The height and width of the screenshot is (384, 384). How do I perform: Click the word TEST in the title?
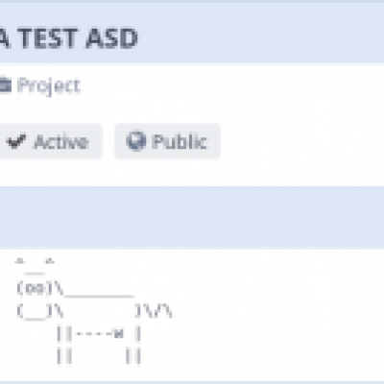48,38
